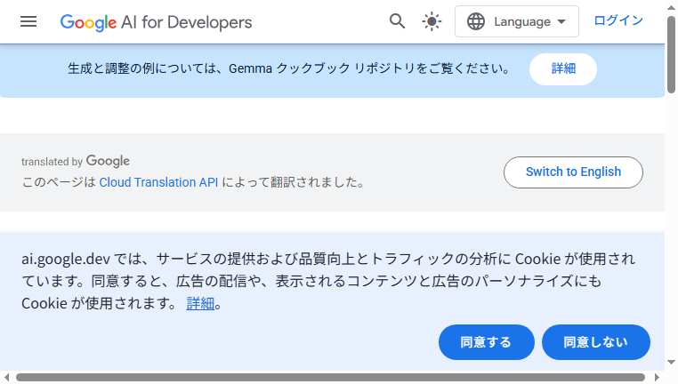The width and height of the screenshot is (678, 384).
Task: Click the vertical scrollbar thumb
Action: coord(671,54)
